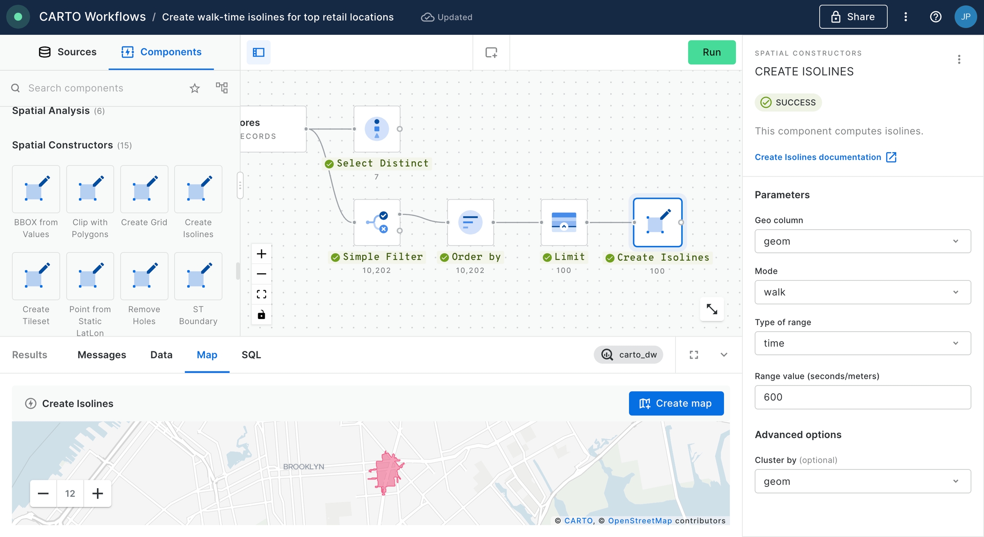Increase map zoom with plus stepper
The image size is (984, 537).
pos(98,493)
